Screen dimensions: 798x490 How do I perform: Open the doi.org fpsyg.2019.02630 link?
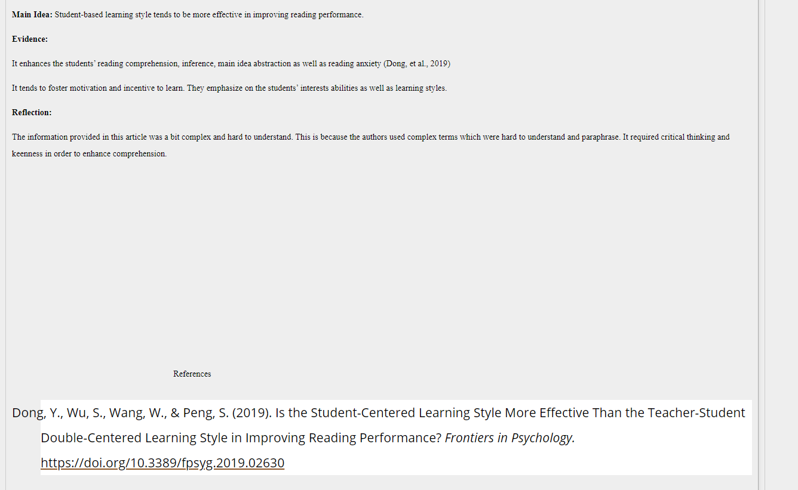coord(162,463)
